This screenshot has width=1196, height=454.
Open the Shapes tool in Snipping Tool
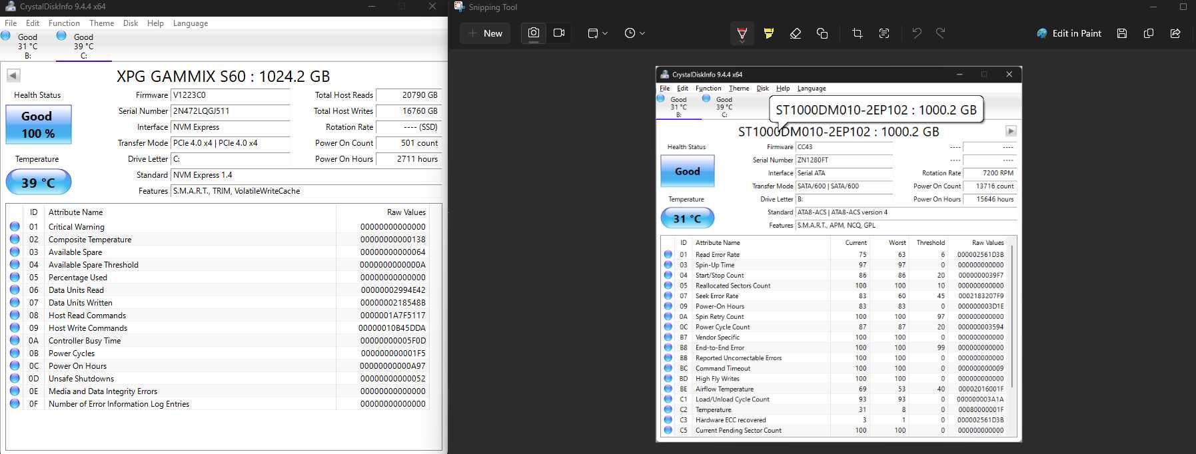[x=822, y=33]
